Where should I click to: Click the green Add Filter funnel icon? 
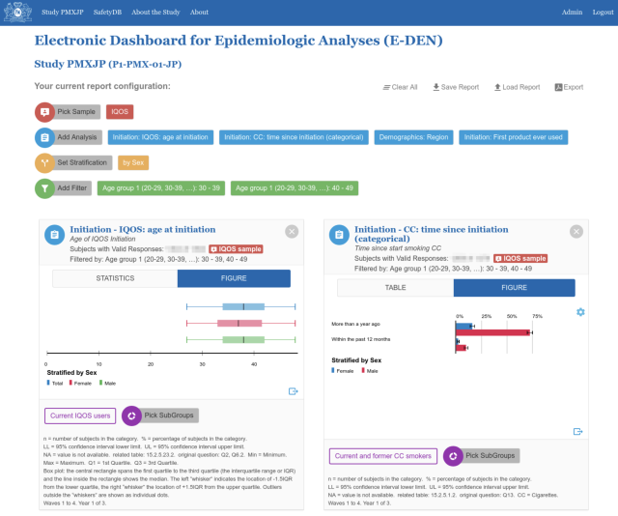[45, 188]
